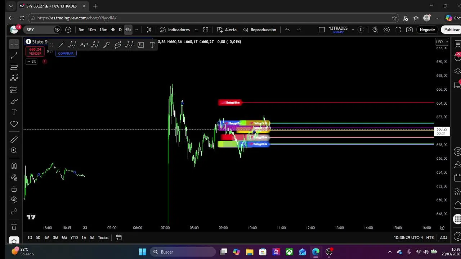Expand the interval dropdown arrow next to 45s
Screen dimensions: 461x259
[x=136, y=30]
